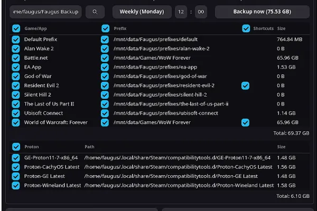
Task: Toggle the Proton select-all header checkbox
Action: (16, 147)
